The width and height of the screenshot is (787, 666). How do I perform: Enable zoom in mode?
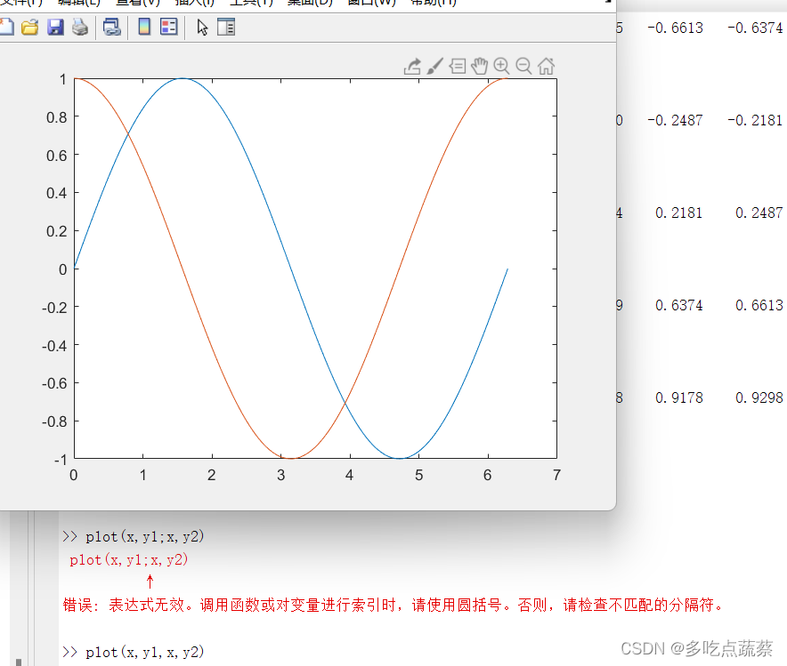coord(501,66)
